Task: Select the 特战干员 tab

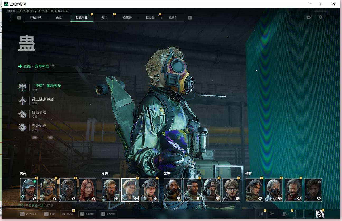Action: coord(82,18)
